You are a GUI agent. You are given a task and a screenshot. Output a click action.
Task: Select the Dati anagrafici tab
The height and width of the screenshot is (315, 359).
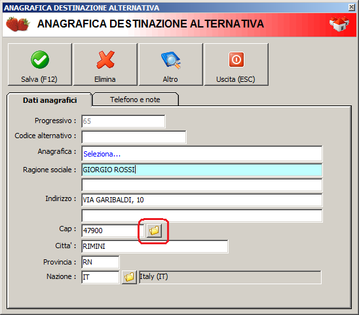[x=50, y=100]
